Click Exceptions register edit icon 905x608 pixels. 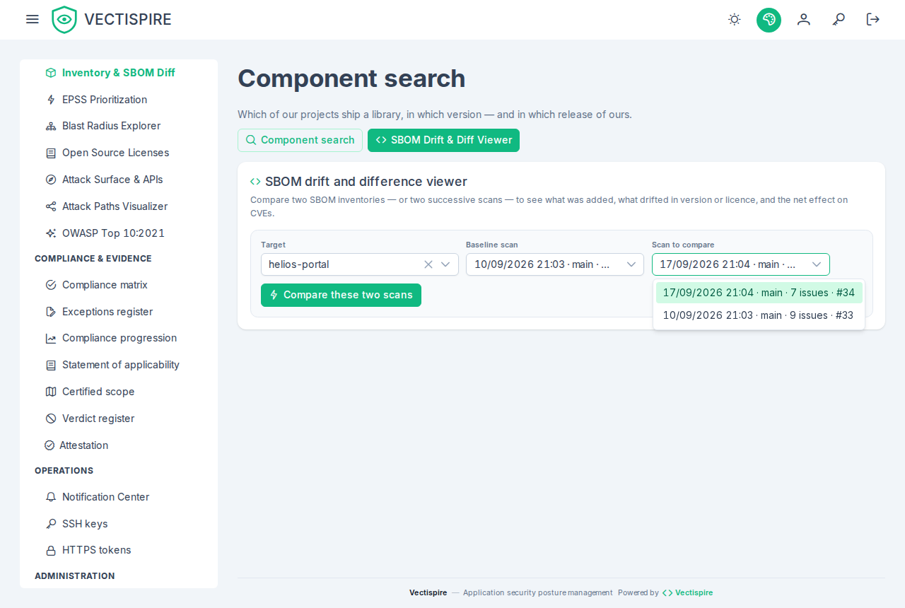click(51, 312)
